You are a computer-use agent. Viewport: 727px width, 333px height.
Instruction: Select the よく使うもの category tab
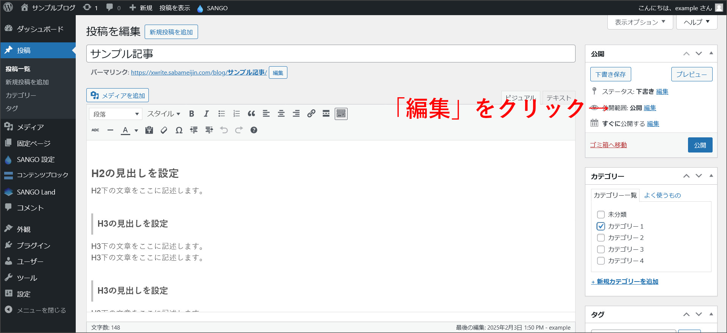point(662,195)
